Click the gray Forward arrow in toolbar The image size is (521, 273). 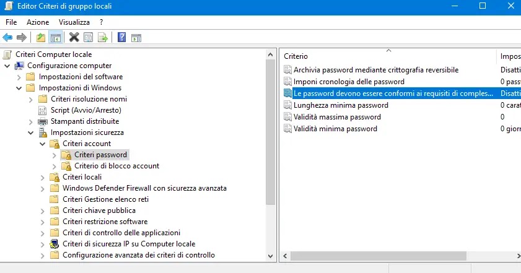(22, 37)
